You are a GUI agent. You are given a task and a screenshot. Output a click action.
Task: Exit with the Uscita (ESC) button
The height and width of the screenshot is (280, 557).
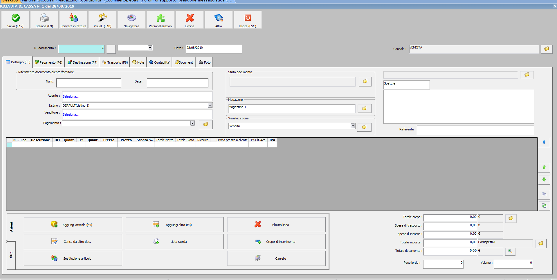click(248, 20)
